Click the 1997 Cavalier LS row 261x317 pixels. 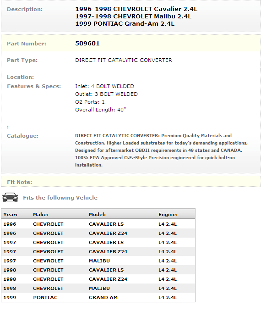98,242
